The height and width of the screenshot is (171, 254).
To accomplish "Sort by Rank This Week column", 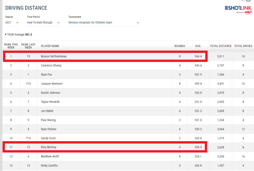I will pyautogui.click(x=11, y=46).
